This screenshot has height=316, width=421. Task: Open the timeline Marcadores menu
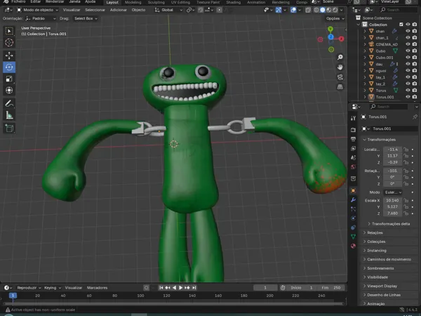pos(97,288)
